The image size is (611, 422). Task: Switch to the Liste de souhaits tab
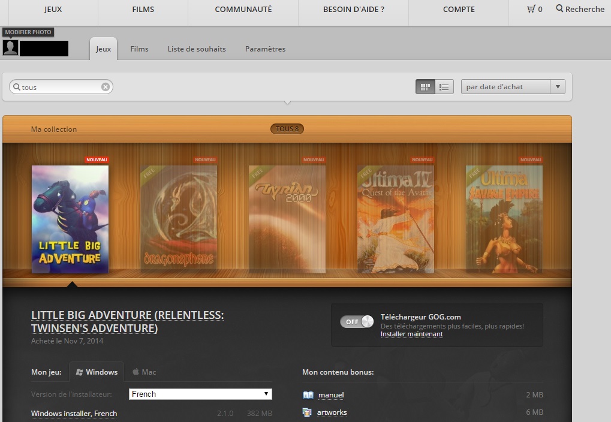(197, 49)
